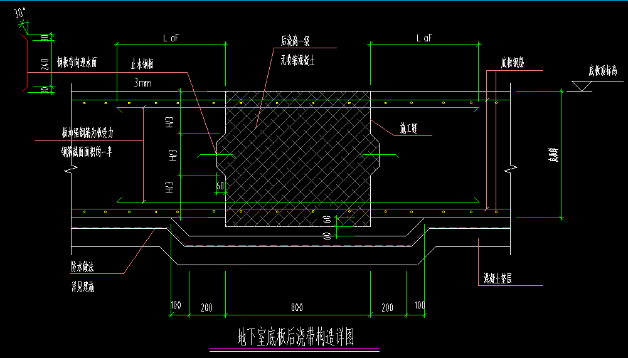Select the 详见建施 text
This screenshot has height=358, width=628.
83,287
